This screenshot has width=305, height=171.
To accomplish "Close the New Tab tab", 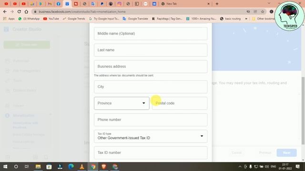I will click(x=209, y=4).
